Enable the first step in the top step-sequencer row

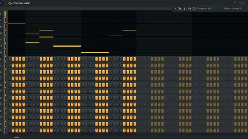click(x=10, y=59)
